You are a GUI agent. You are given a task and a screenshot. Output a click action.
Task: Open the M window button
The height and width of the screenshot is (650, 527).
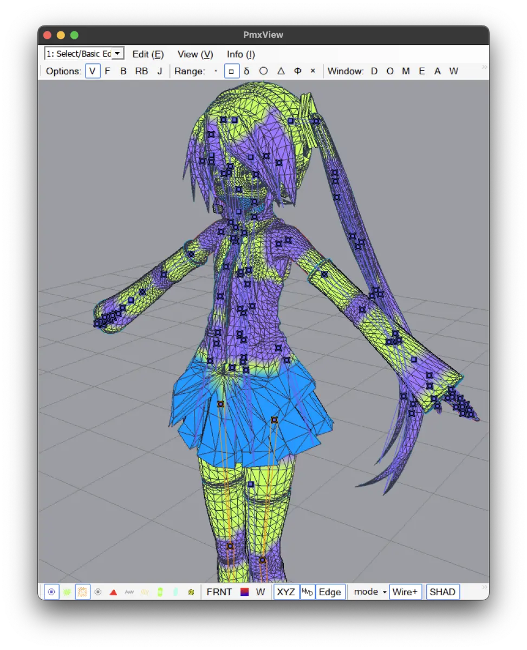(406, 71)
